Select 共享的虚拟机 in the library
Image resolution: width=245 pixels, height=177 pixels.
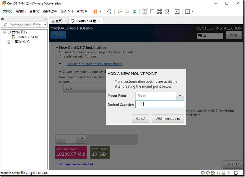click(21, 42)
